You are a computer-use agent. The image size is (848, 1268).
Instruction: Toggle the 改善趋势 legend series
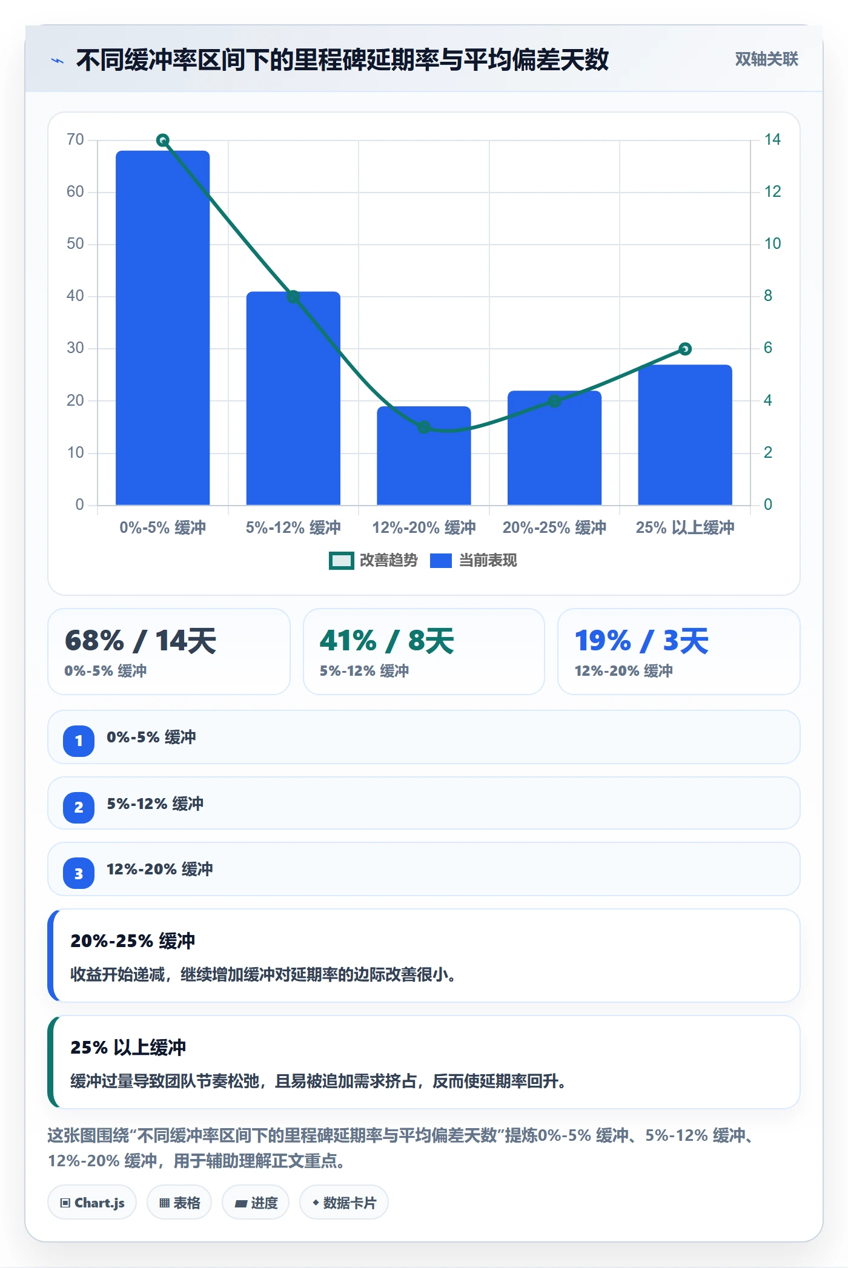tap(373, 561)
